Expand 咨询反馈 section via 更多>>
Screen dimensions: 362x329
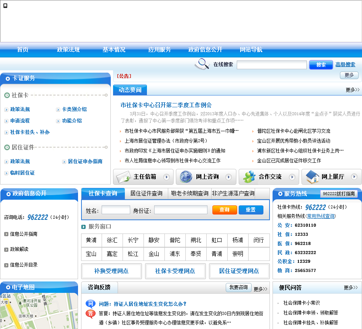pos(260,289)
